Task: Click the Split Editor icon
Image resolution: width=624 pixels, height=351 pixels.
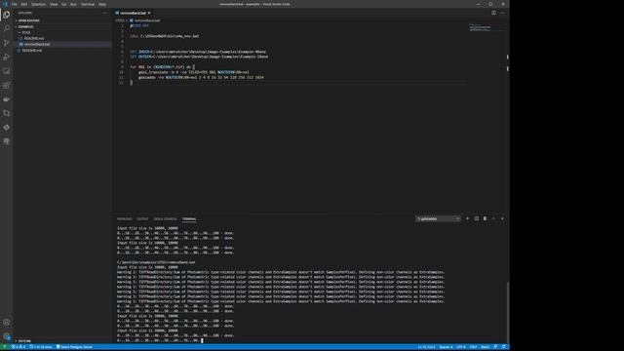Action: tap(493, 13)
